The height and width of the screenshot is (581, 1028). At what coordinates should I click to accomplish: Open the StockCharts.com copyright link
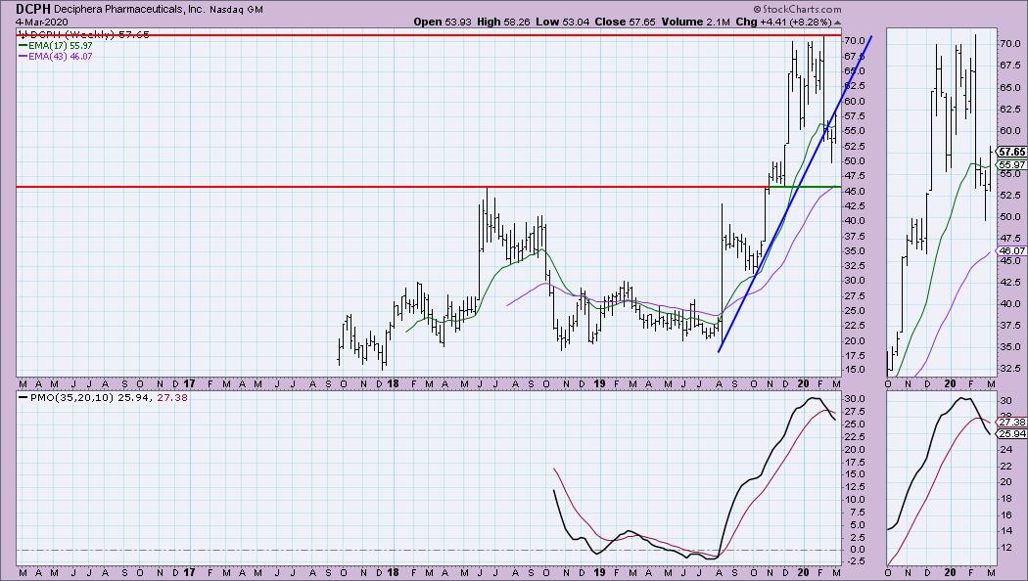point(797,9)
